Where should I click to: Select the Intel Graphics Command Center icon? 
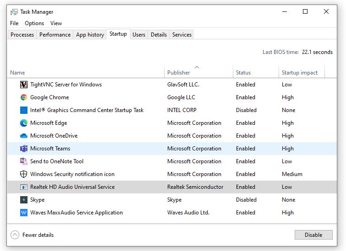pyautogui.click(x=24, y=110)
